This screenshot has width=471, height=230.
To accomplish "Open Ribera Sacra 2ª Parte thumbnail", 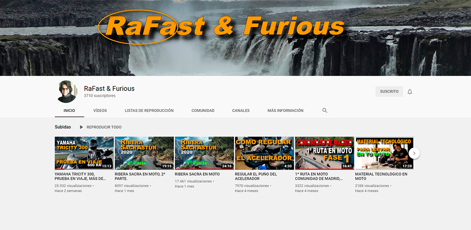I will (144, 153).
